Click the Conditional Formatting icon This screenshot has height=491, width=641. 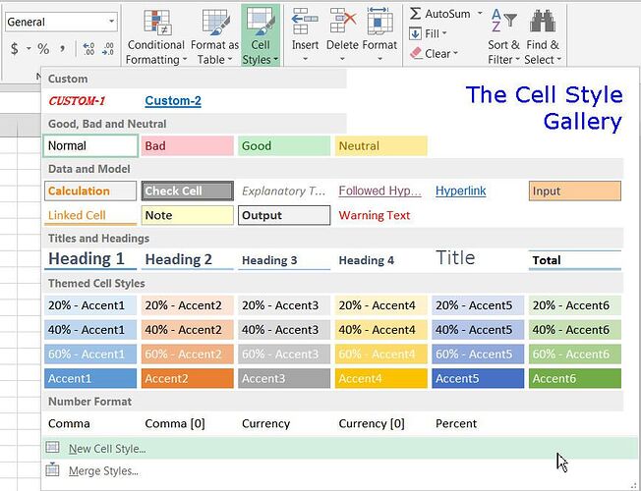(155, 23)
